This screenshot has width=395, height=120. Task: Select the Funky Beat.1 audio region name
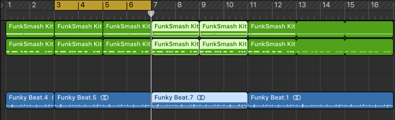tap(270, 98)
